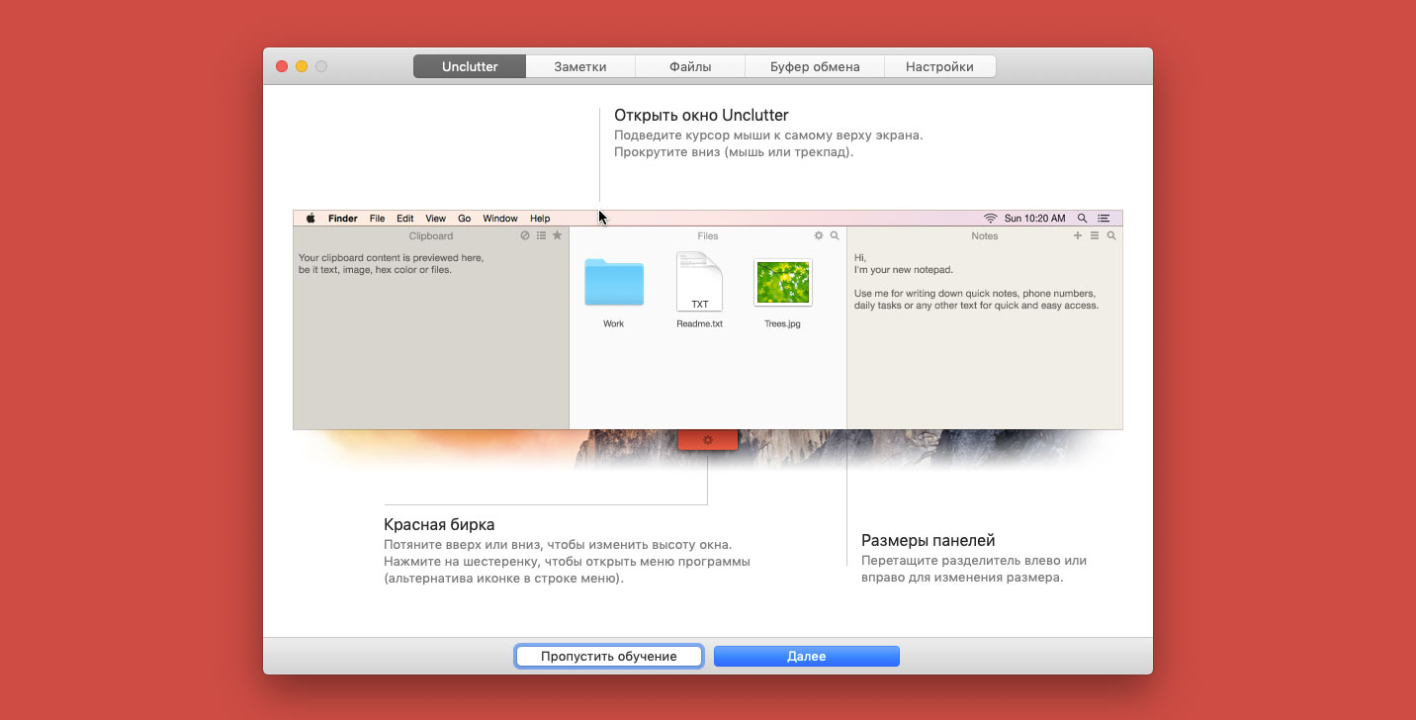1416x720 pixels.
Task: Add a new note with the plus icon
Action: coord(1078,236)
